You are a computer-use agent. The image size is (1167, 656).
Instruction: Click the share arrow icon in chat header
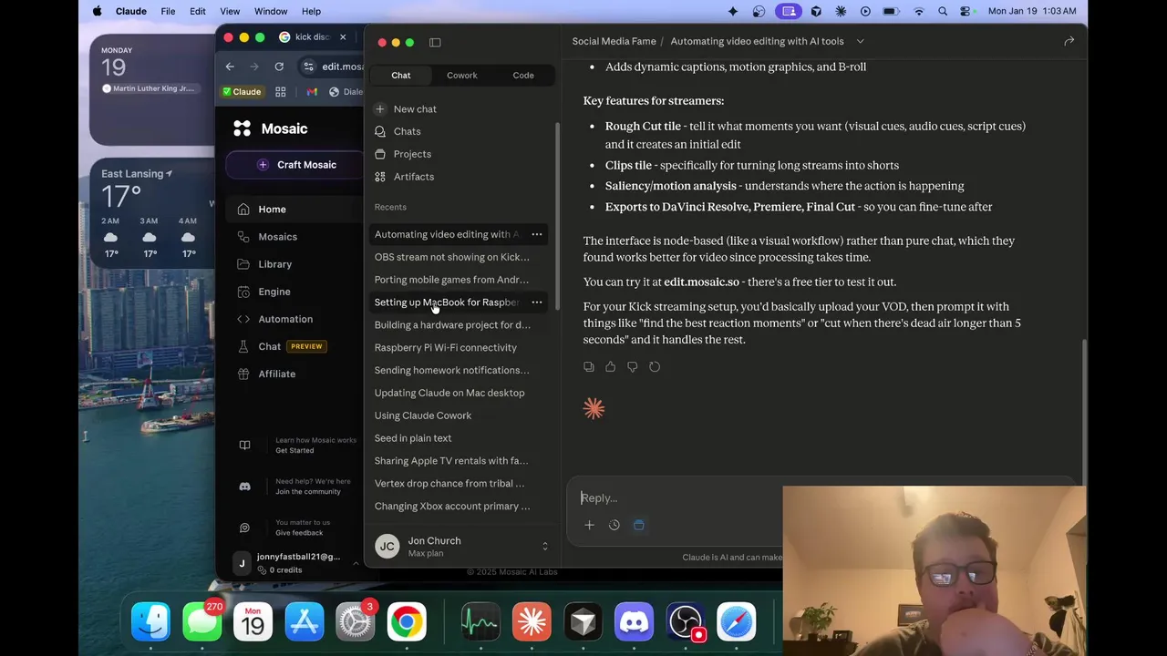click(1069, 41)
